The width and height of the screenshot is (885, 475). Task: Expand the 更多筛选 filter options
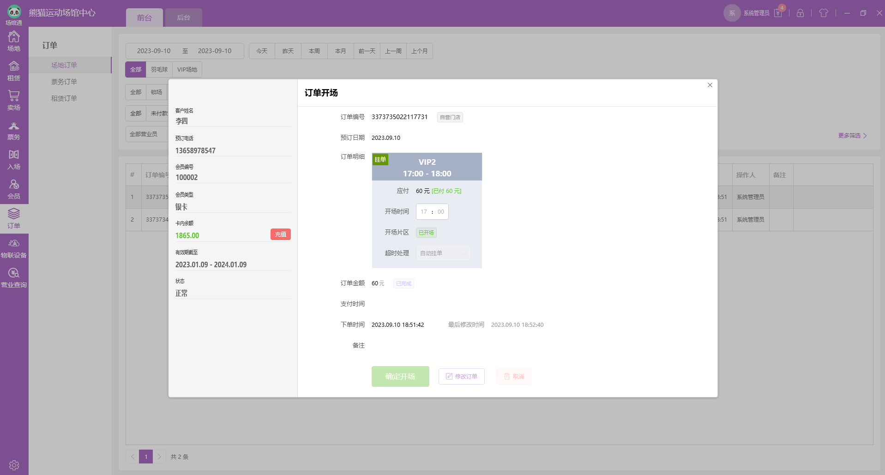(852, 136)
